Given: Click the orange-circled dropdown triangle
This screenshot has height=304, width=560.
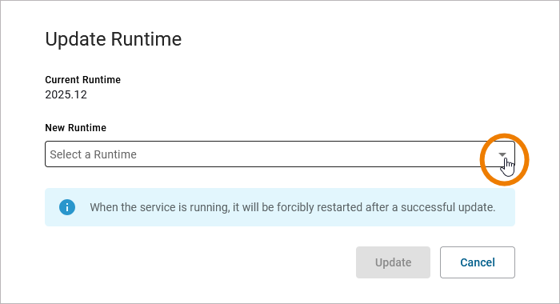Looking at the screenshot, I should pyautogui.click(x=502, y=154).
